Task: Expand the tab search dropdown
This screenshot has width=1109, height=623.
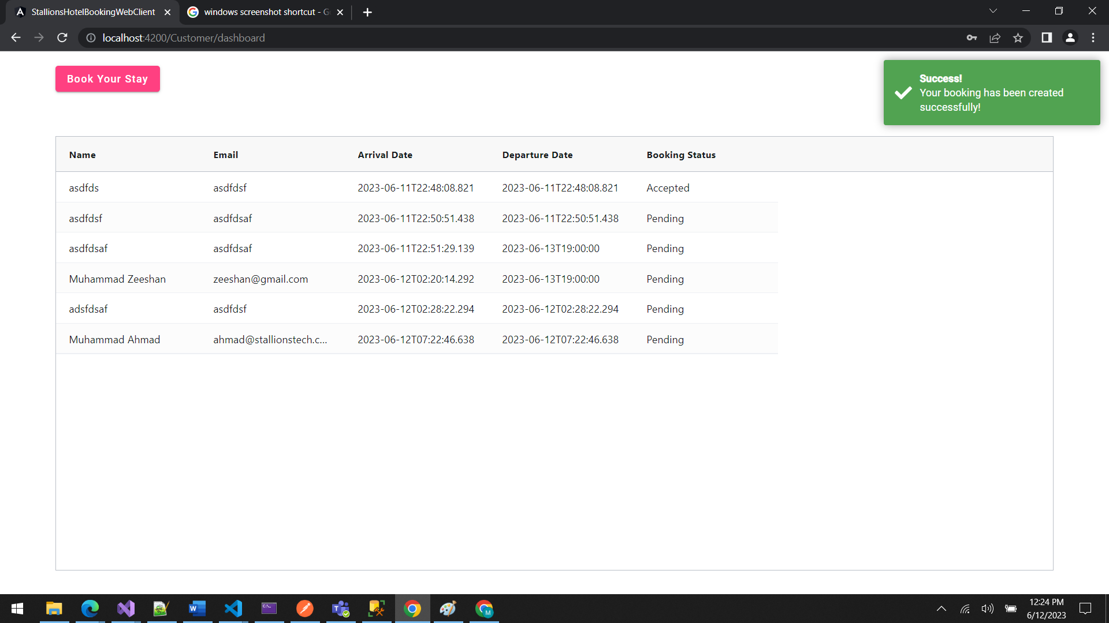Action: [993, 11]
